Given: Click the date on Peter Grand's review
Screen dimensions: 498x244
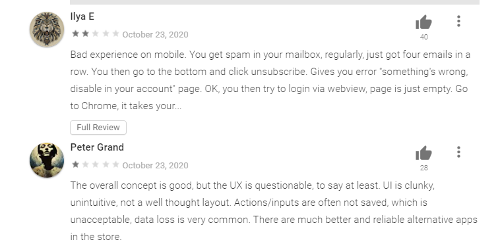Looking at the screenshot, I should tap(155, 166).
